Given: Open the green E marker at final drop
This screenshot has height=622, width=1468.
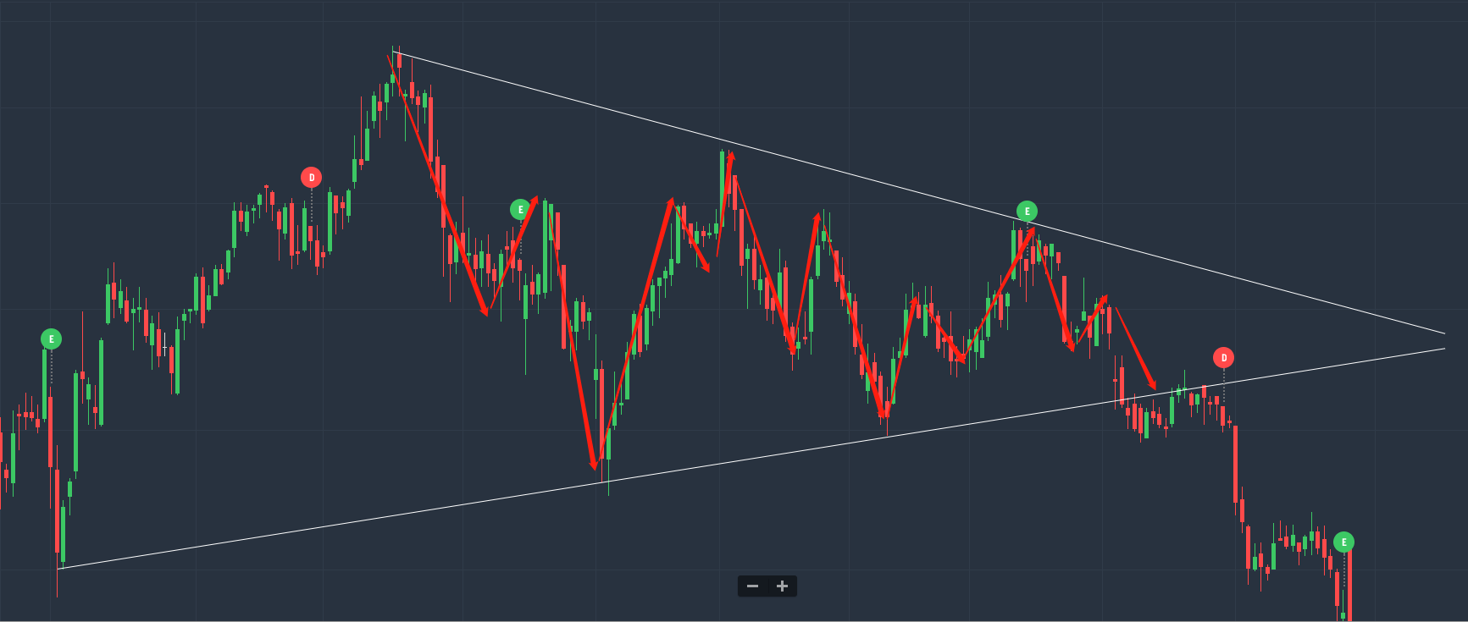Looking at the screenshot, I should (1344, 542).
